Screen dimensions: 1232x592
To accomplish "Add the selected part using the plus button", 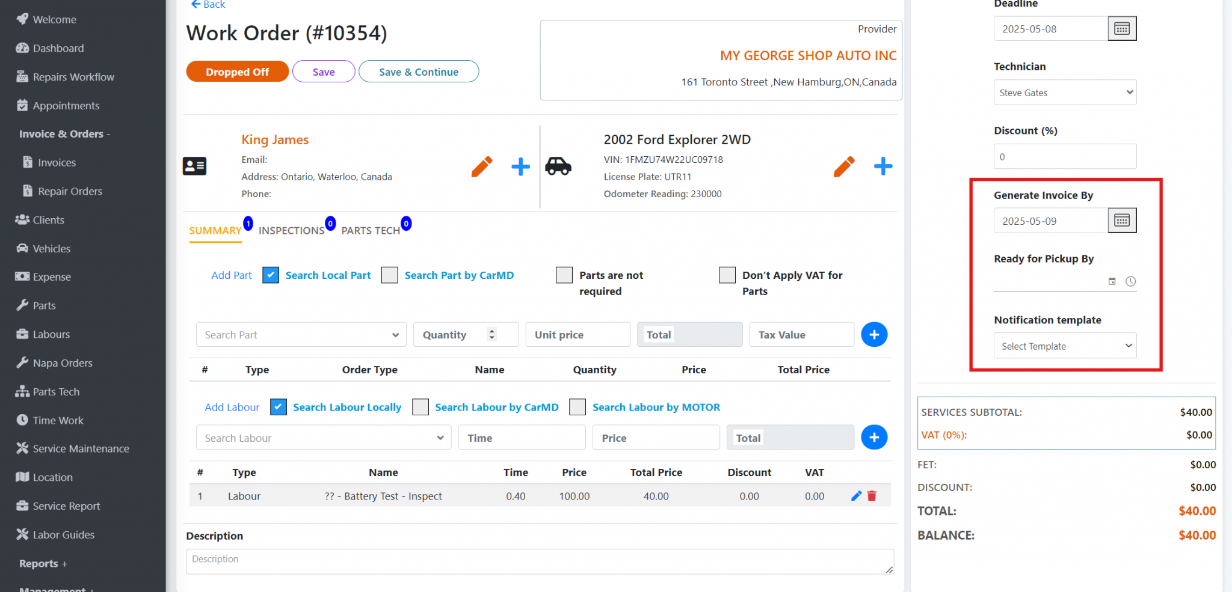I will pos(874,334).
